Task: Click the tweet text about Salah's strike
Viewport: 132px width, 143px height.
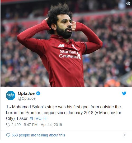Action: (x=64, y=113)
